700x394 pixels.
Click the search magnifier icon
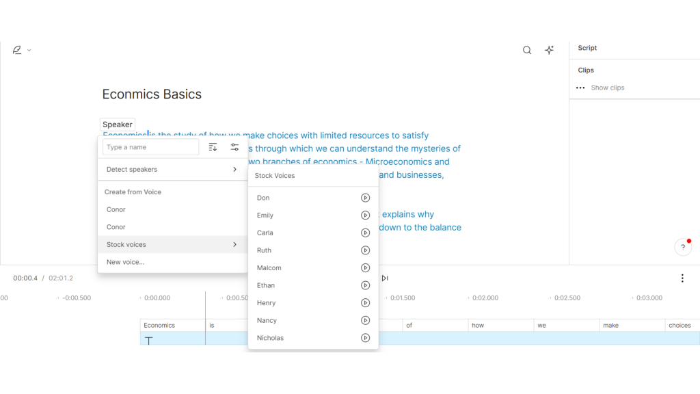tap(527, 50)
